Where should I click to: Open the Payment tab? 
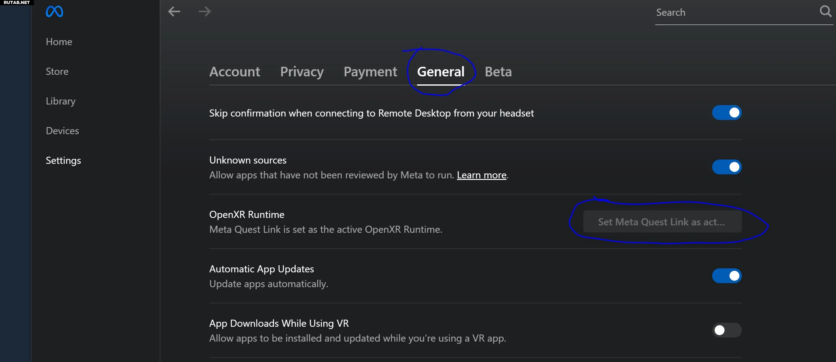point(370,72)
